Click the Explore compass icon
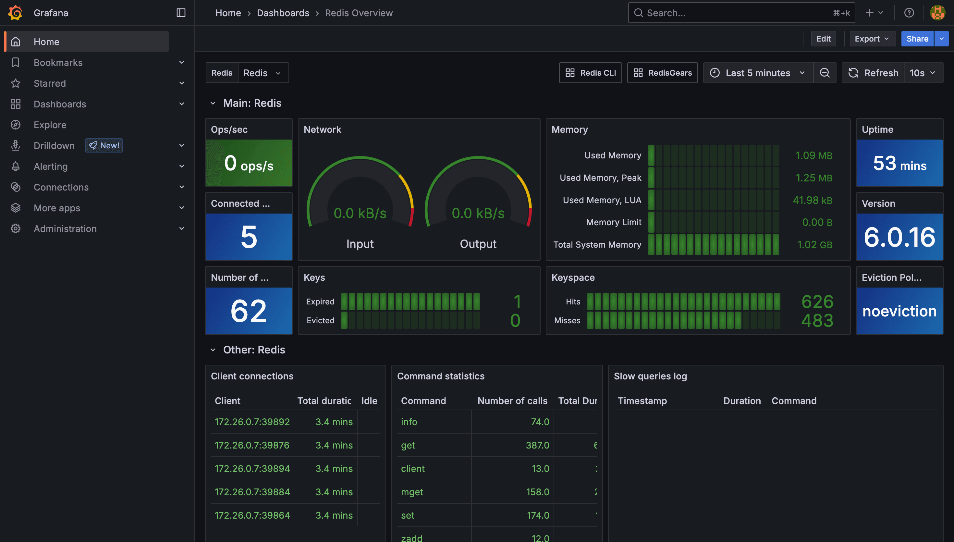Screen dimensions: 954x542 click(16, 125)
